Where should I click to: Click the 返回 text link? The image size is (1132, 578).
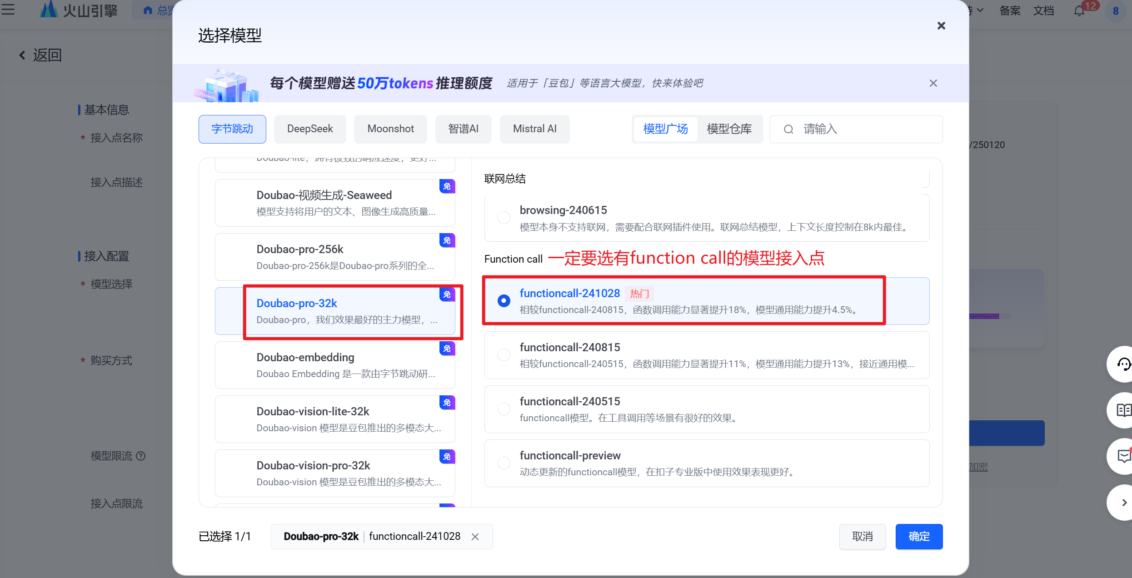point(47,55)
